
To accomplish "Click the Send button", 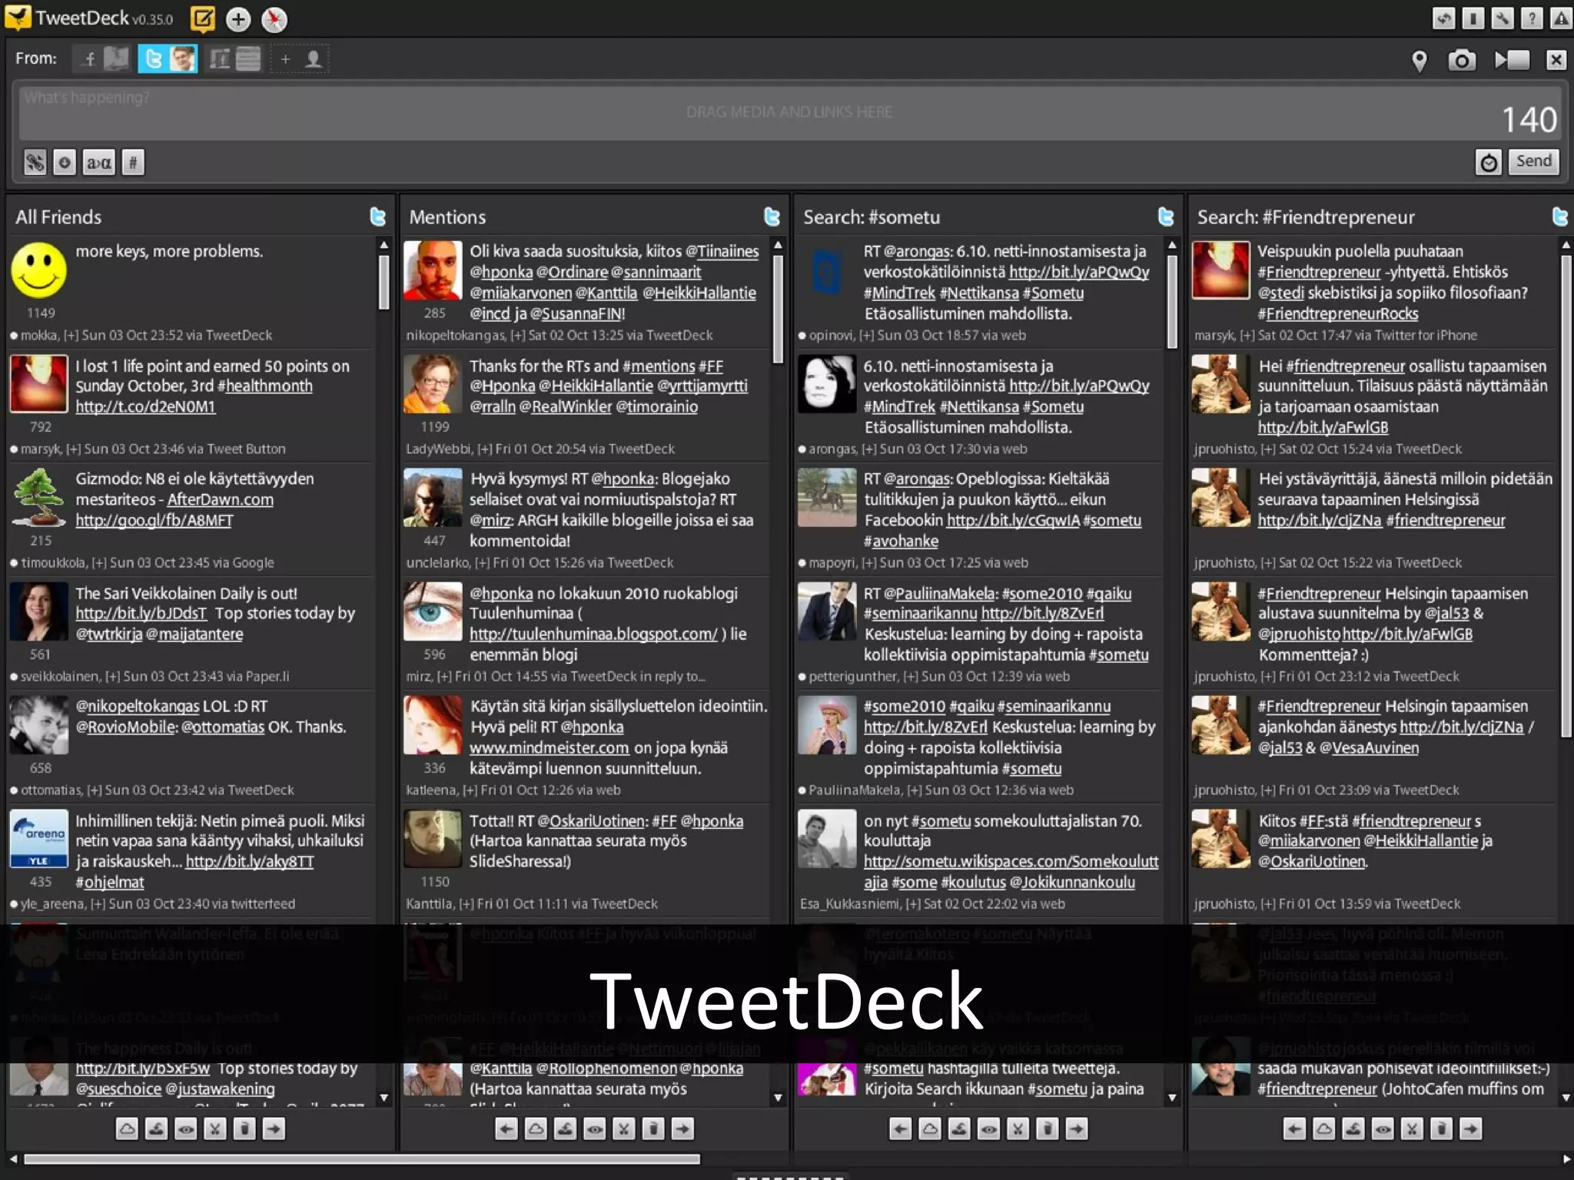I will (x=1534, y=161).
